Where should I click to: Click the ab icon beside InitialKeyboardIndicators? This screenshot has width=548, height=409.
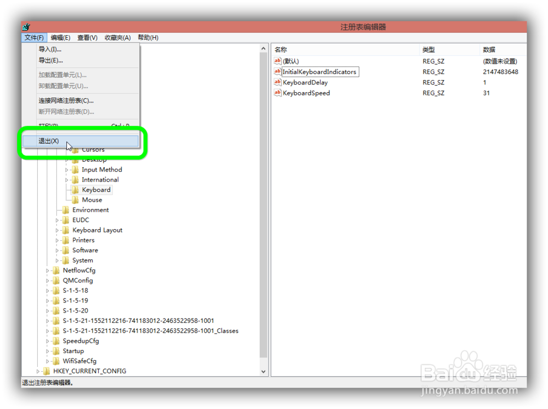pos(278,71)
